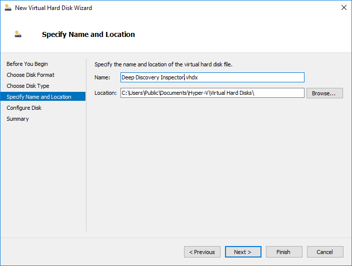
Task: Open the Choose Disk Format step
Action: point(30,75)
